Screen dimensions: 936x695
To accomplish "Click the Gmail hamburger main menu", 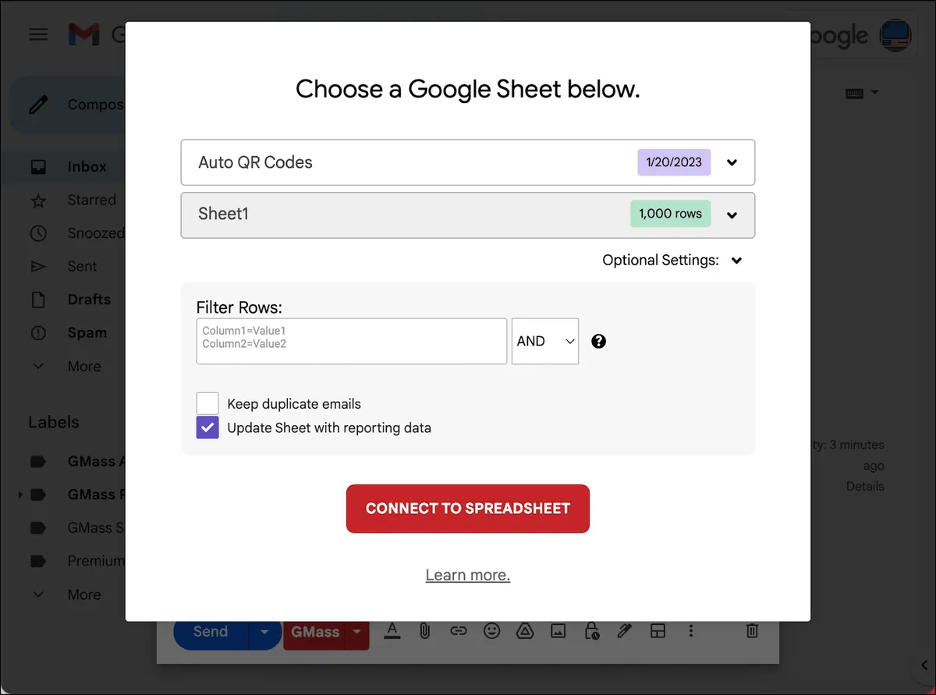I will (x=38, y=34).
